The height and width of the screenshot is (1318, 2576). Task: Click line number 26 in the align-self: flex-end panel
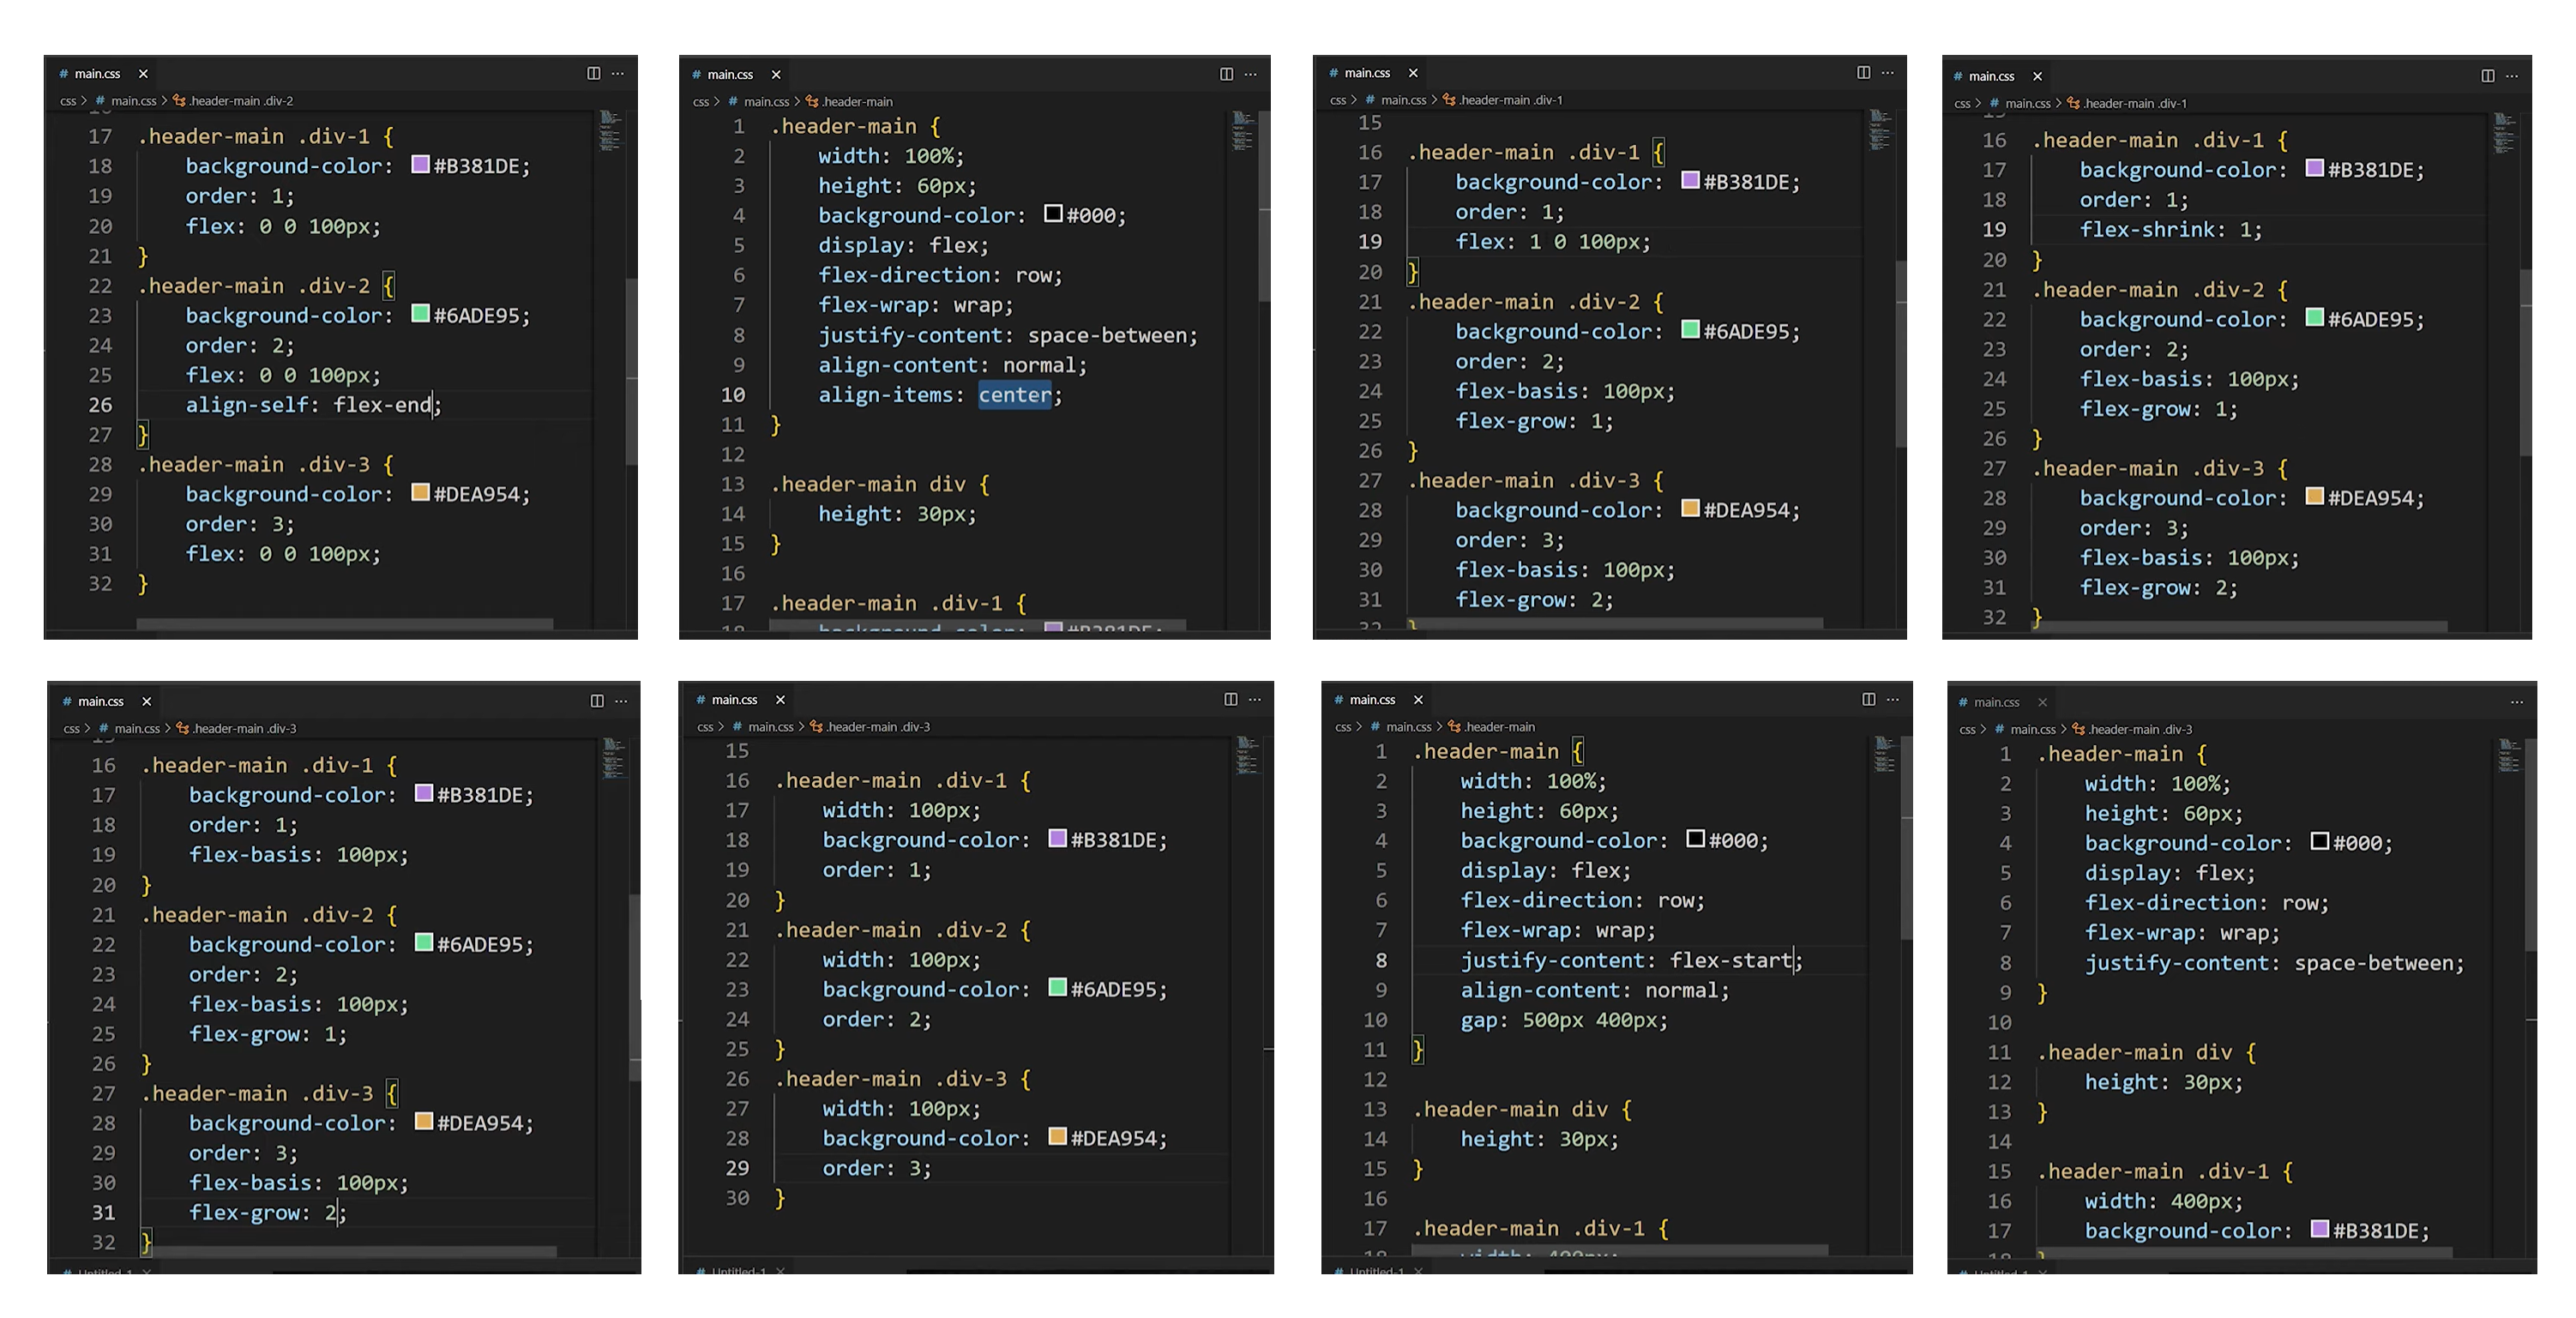pos(100,405)
